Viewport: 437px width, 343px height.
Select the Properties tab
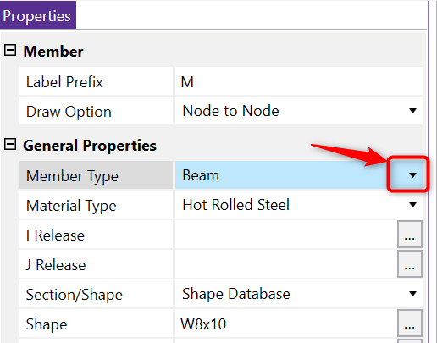point(37,15)
